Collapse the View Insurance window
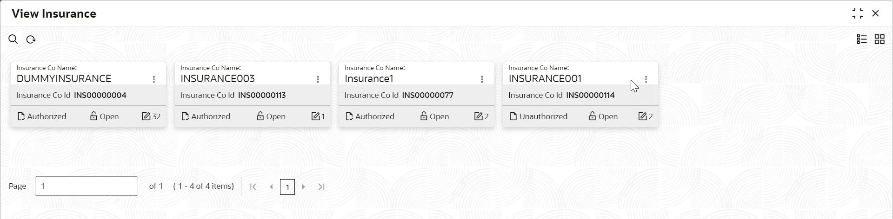This screenshot has height=219, width=893. click(x=857, y=13)
